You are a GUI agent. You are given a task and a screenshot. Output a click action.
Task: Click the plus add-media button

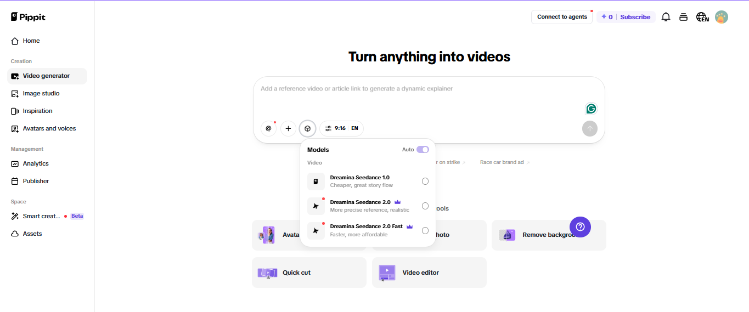[288, 128]
